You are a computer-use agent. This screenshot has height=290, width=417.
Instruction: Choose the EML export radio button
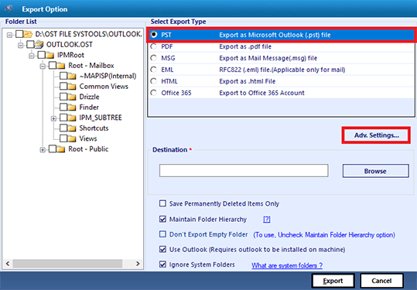click(154, 70)
